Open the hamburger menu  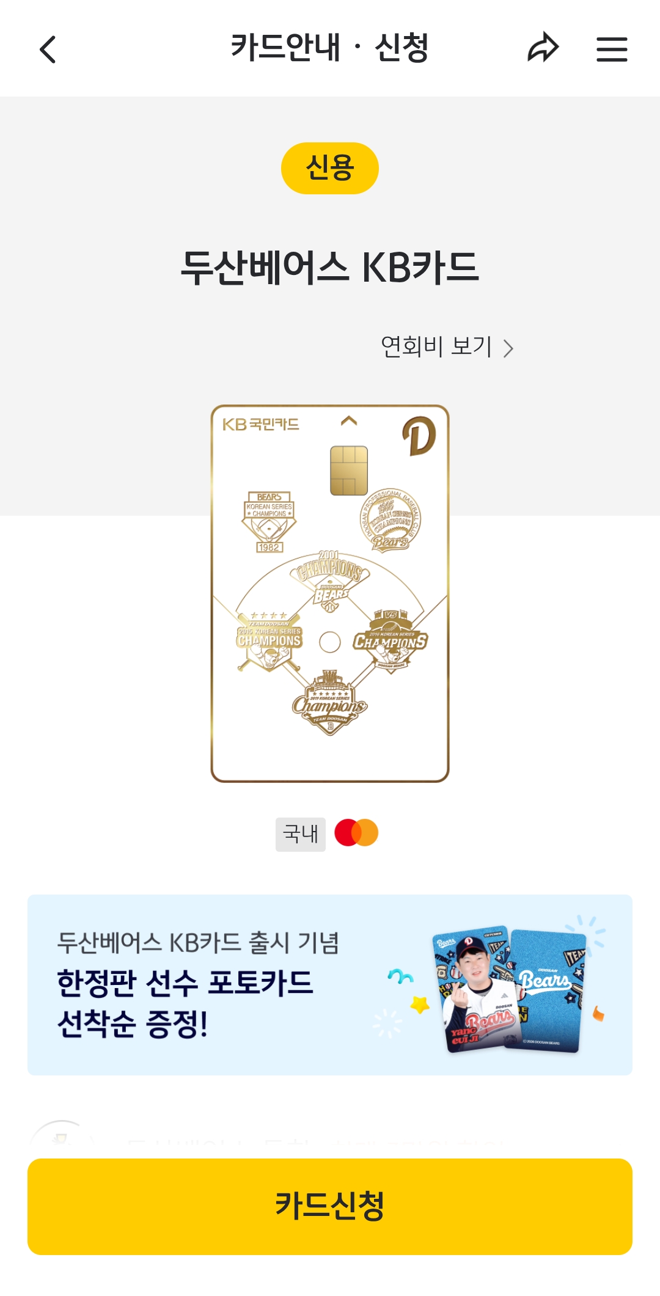[x=612, y=49]
